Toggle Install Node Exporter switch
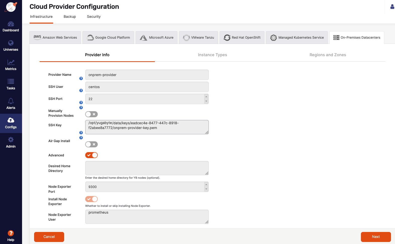Screen dimensions: 395x244 coord(91,199)
